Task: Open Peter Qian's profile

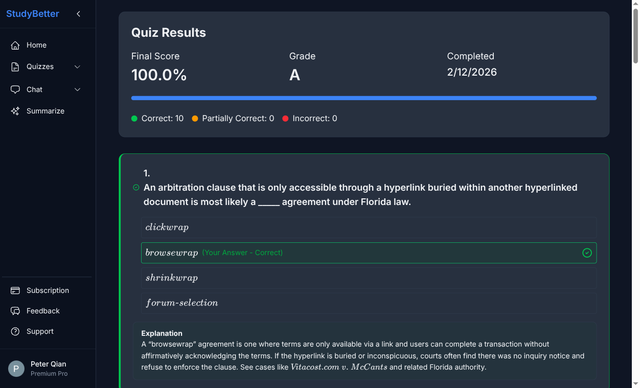Action: tap(48, 368)
